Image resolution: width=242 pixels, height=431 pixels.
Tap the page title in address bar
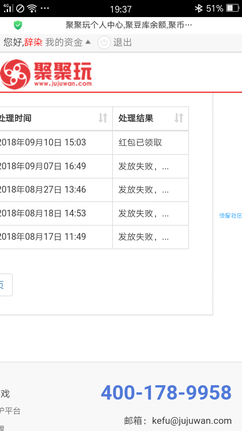129,25
